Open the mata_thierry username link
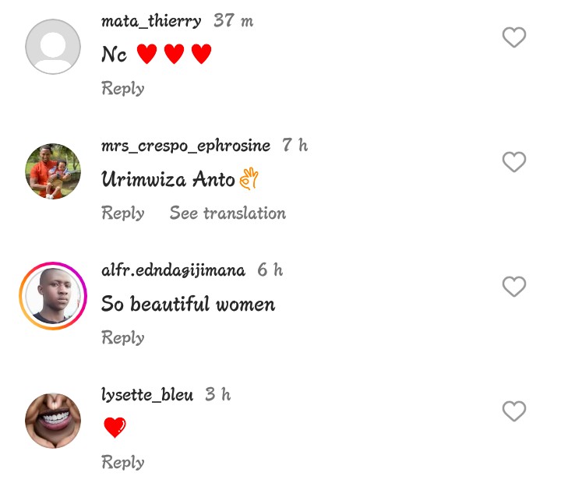This screenshot has height=490, width=561. (x=151, y=21)
